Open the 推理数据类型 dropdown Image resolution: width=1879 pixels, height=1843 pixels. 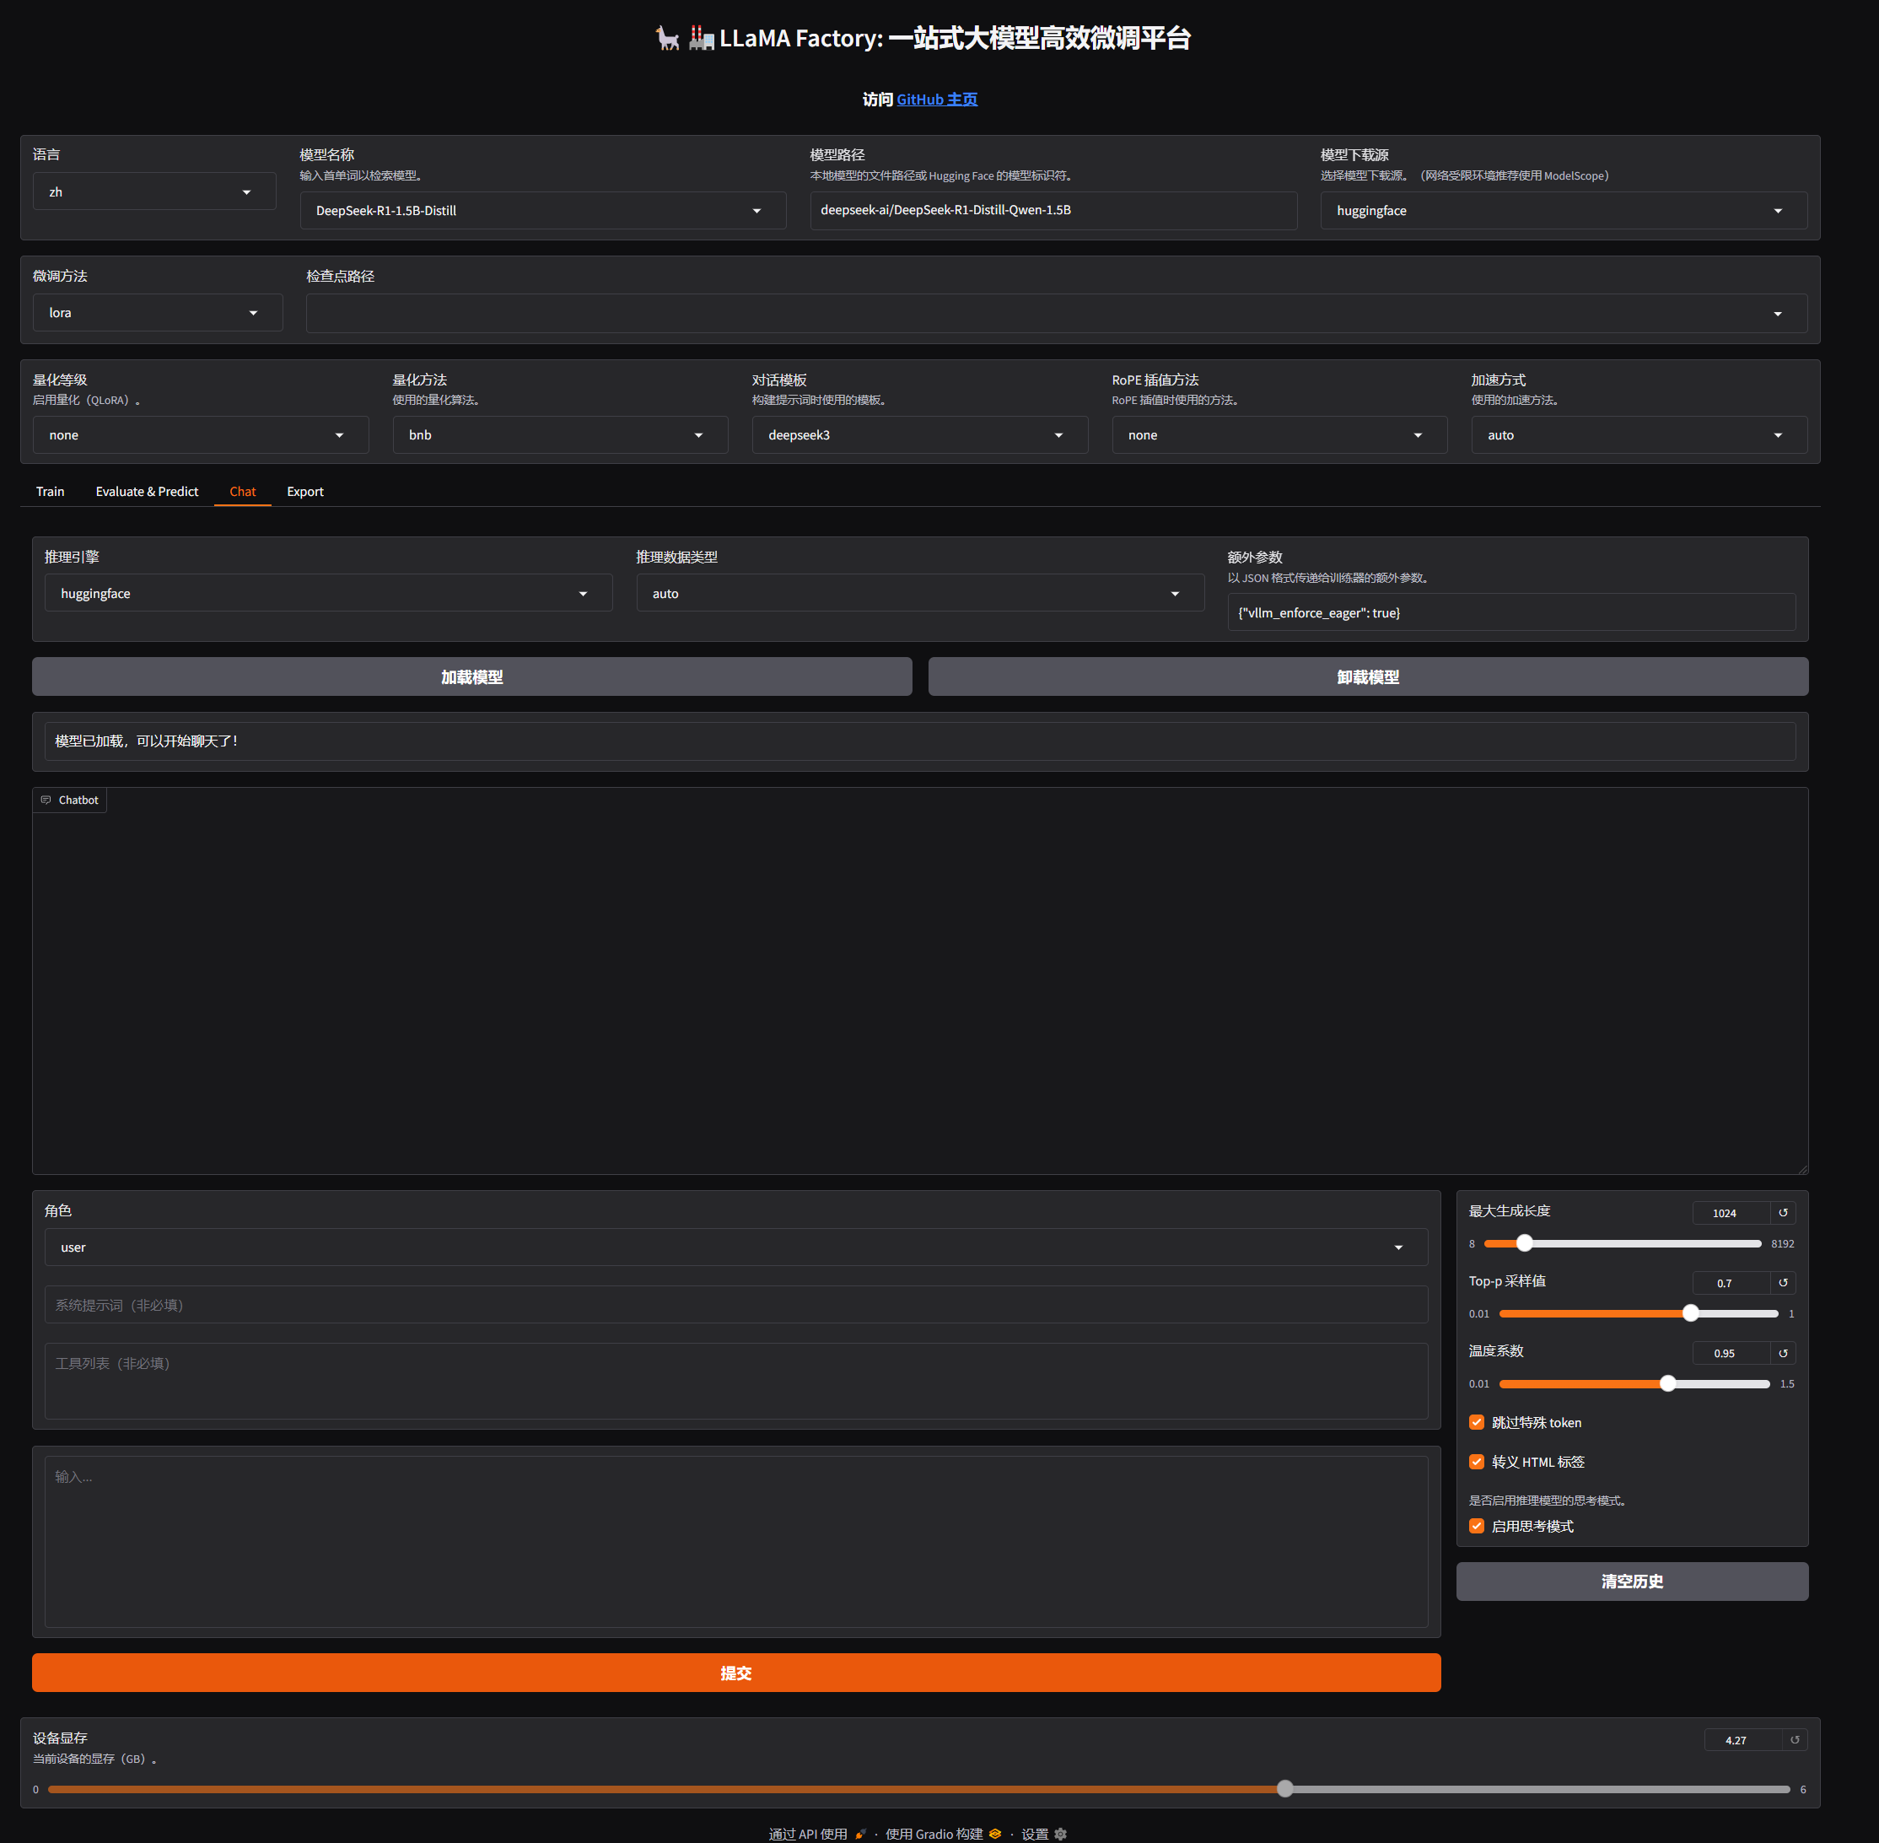click(x=919, y=593)
